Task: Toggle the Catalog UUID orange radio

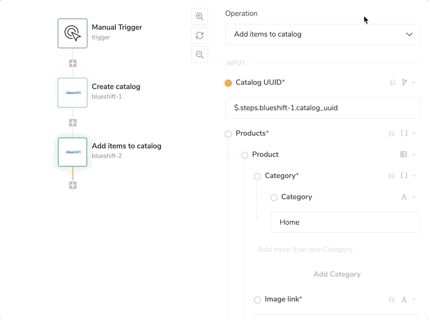Action: [228, 83]
